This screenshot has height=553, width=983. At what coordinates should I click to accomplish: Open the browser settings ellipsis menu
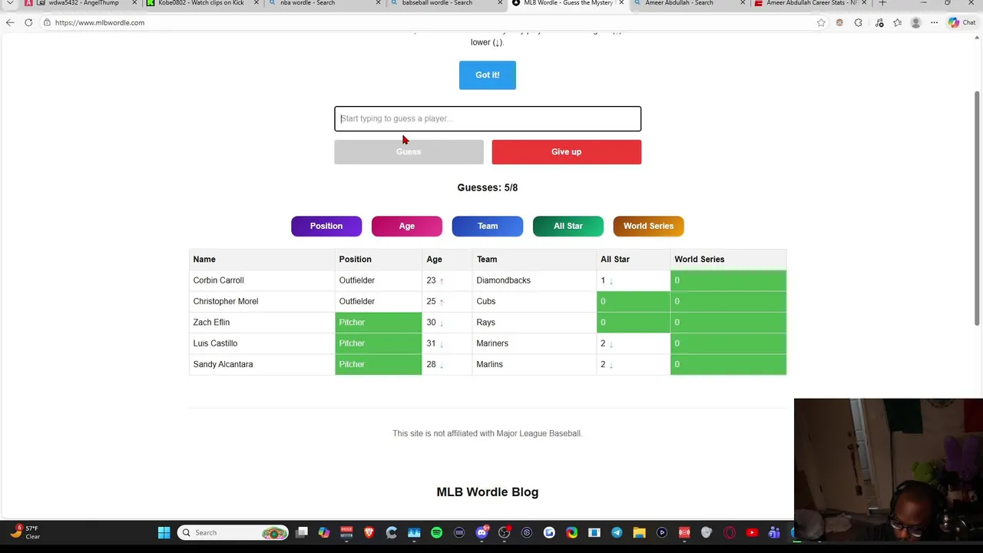pyautogui.click(x=934, y=22)
